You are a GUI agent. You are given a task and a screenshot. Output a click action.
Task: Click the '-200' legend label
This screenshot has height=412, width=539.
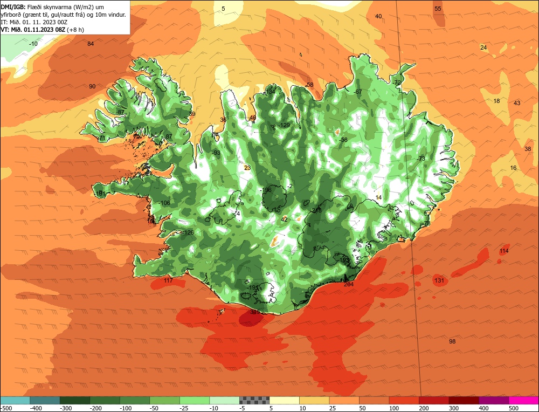96,408
